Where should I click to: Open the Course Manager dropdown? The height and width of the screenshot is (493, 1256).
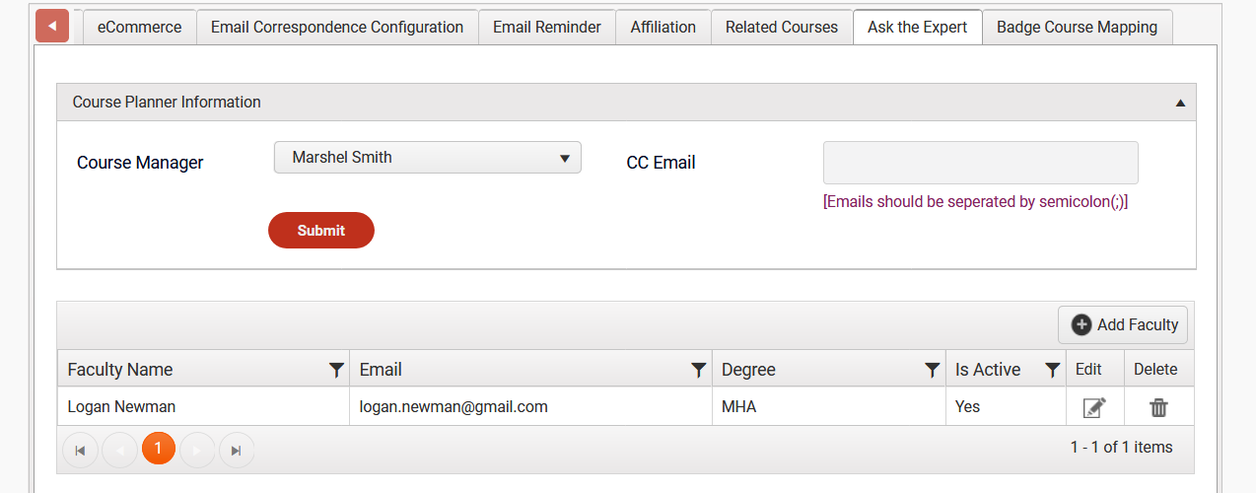pyautogui.click(x=427, y=158)
